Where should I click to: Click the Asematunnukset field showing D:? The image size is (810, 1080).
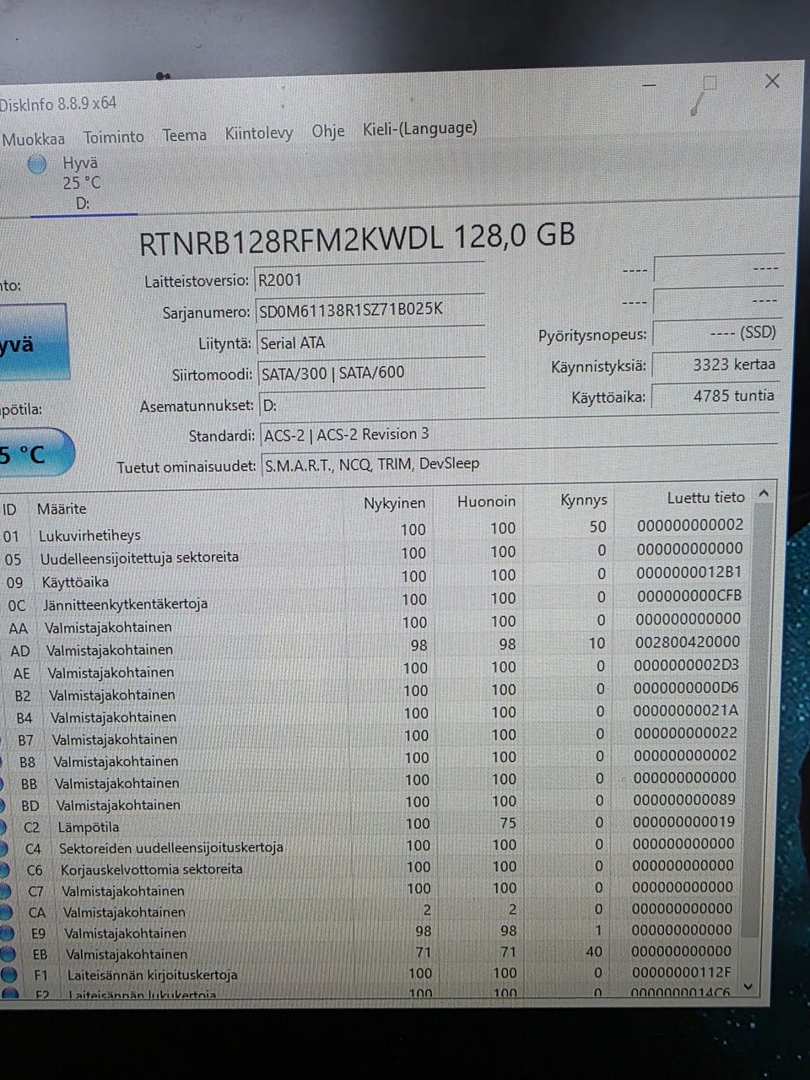[372, 404]
